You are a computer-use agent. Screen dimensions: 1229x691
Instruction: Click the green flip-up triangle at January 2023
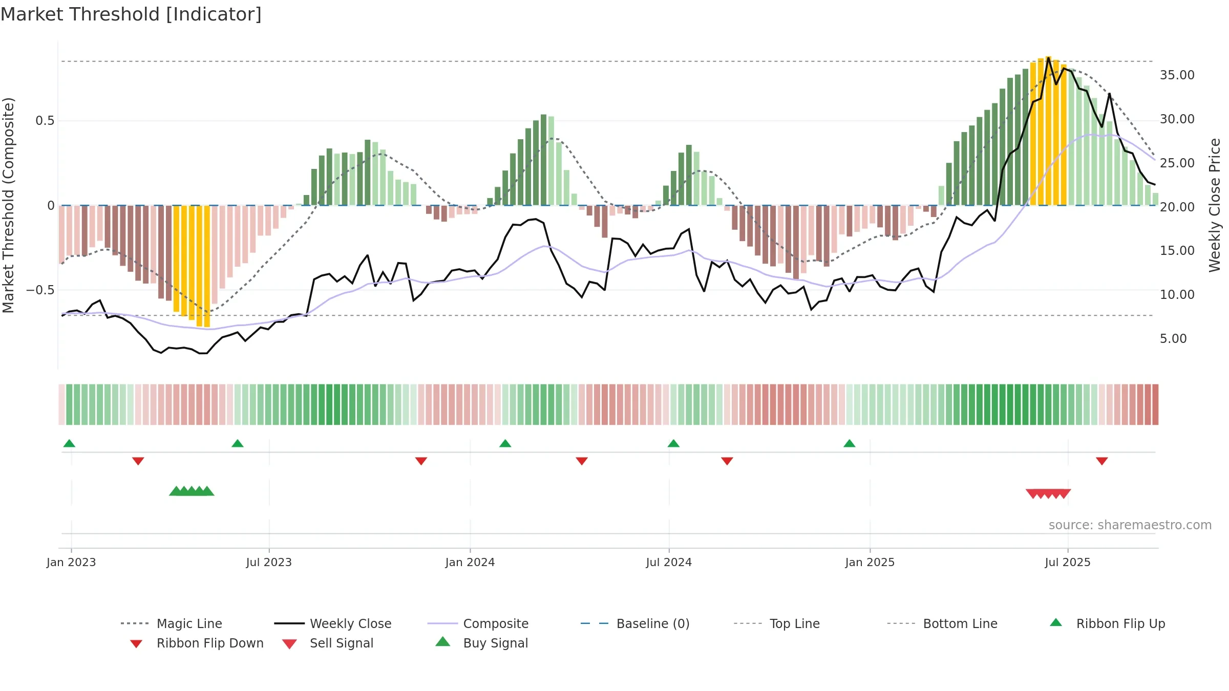point(69,443)
